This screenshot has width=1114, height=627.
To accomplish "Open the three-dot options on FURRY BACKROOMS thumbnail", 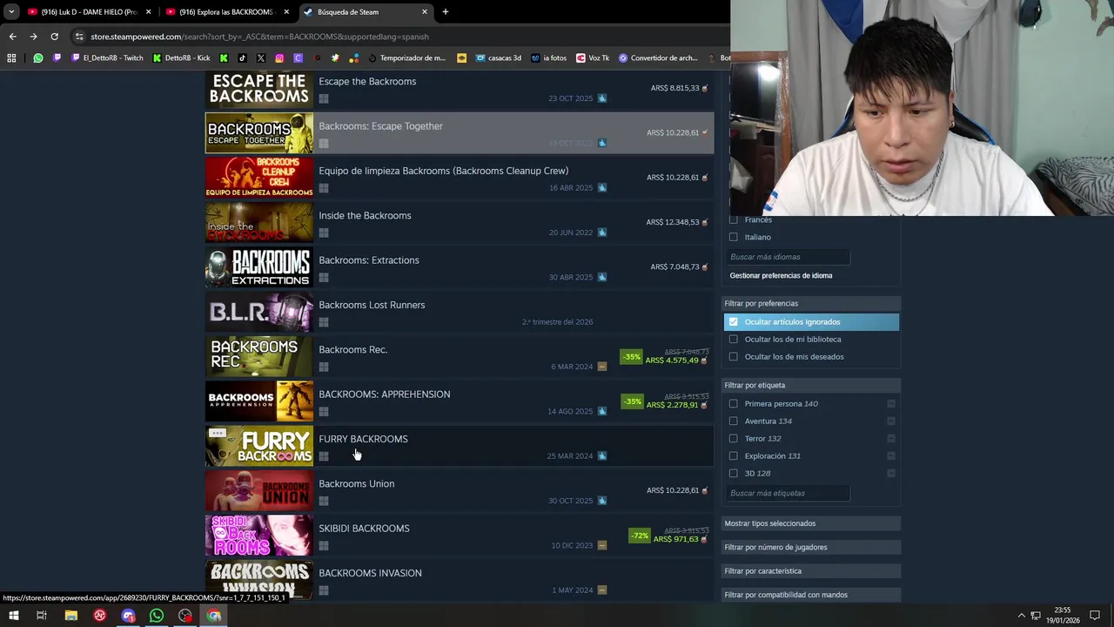I will 218,433.
